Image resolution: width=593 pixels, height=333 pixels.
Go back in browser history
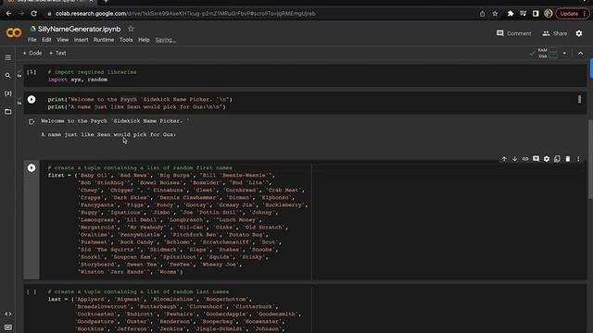[8, 14]
